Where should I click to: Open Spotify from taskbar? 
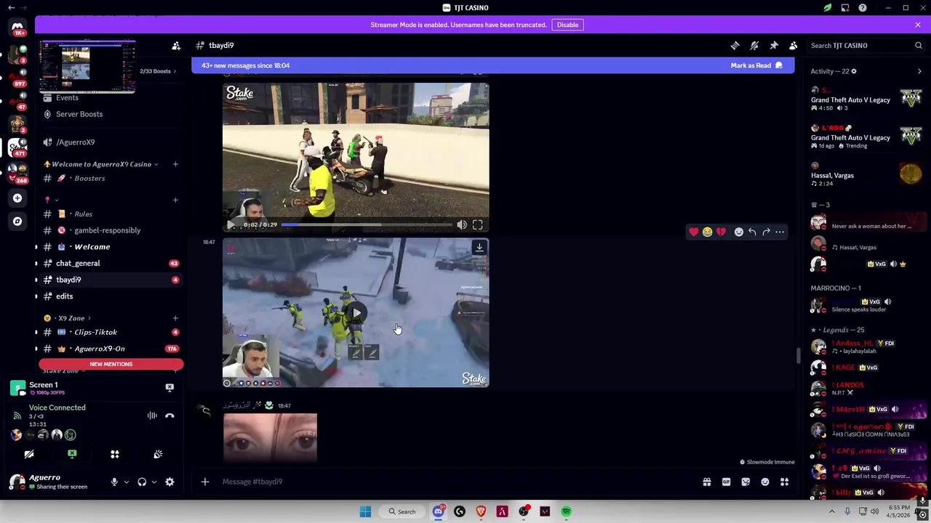click(x=566, y=511)
